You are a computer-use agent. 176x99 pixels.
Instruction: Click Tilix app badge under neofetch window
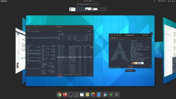[130, 67]
